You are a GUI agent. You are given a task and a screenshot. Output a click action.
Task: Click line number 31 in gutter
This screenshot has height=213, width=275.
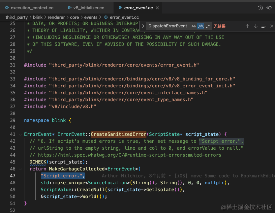tap(13, 65)
